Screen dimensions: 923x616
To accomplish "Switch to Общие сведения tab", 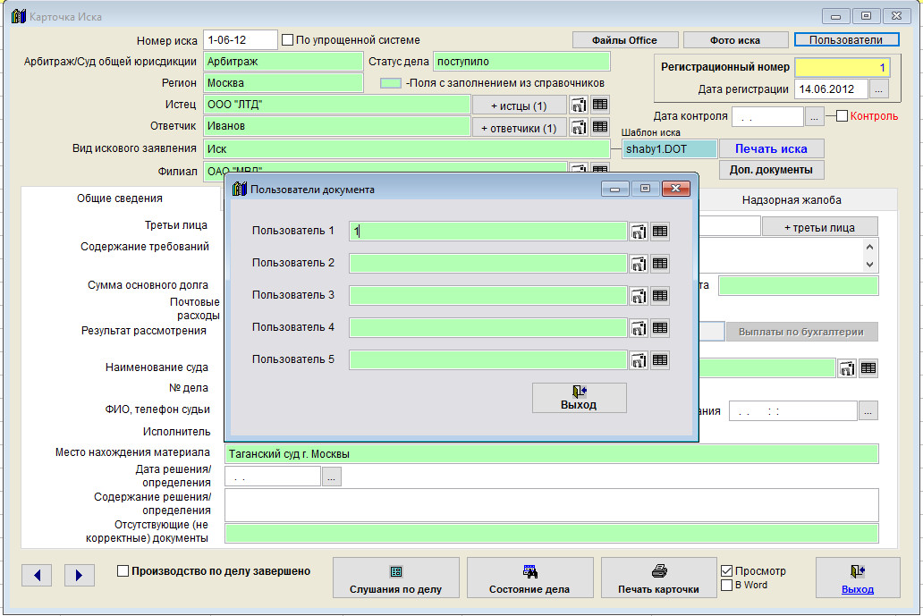I will (120, 199).
